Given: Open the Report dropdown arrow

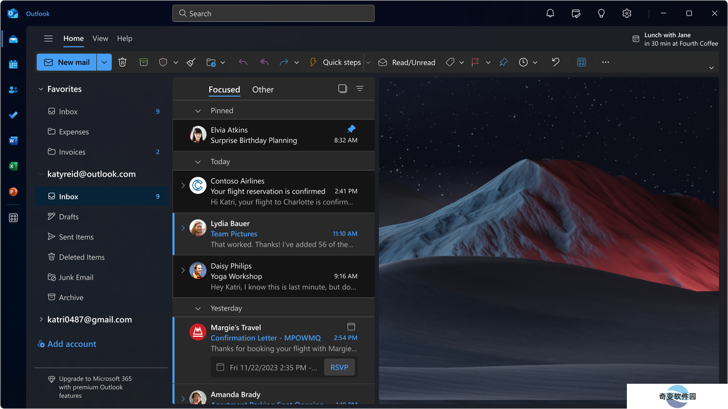Looking at the screenshot, I should [176, 63].
